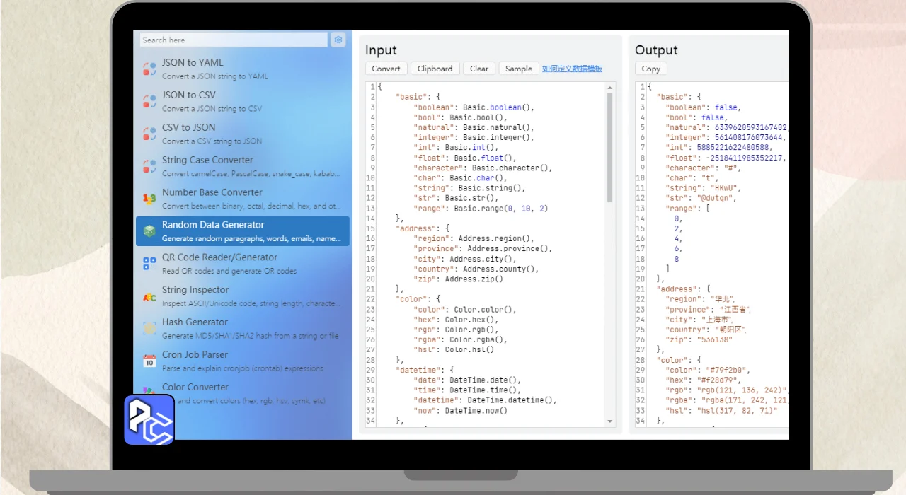Open the 如何定义数据模板 help link
The height and width of the screenshot is (495, 906).
coord(572,69)
